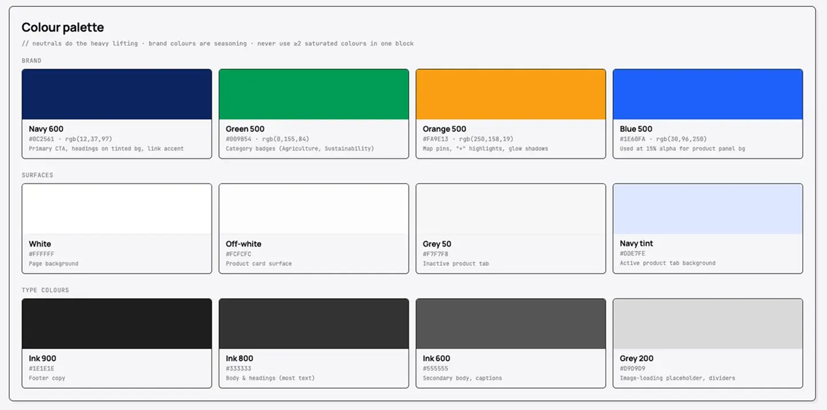827x410 pixels.
Task: Select the '#555555' hex code
Action: pyautogui.click(x=435, y=369)
